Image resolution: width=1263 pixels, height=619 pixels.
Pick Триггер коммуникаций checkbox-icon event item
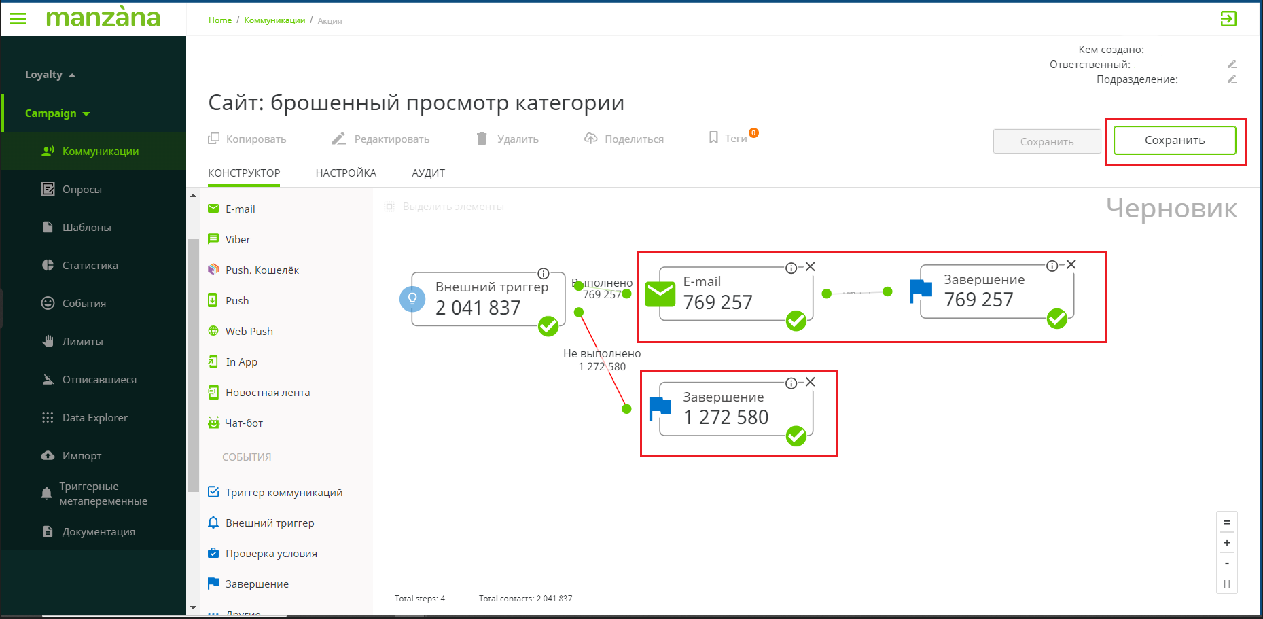pyautogui.click(x=213, y=492)
